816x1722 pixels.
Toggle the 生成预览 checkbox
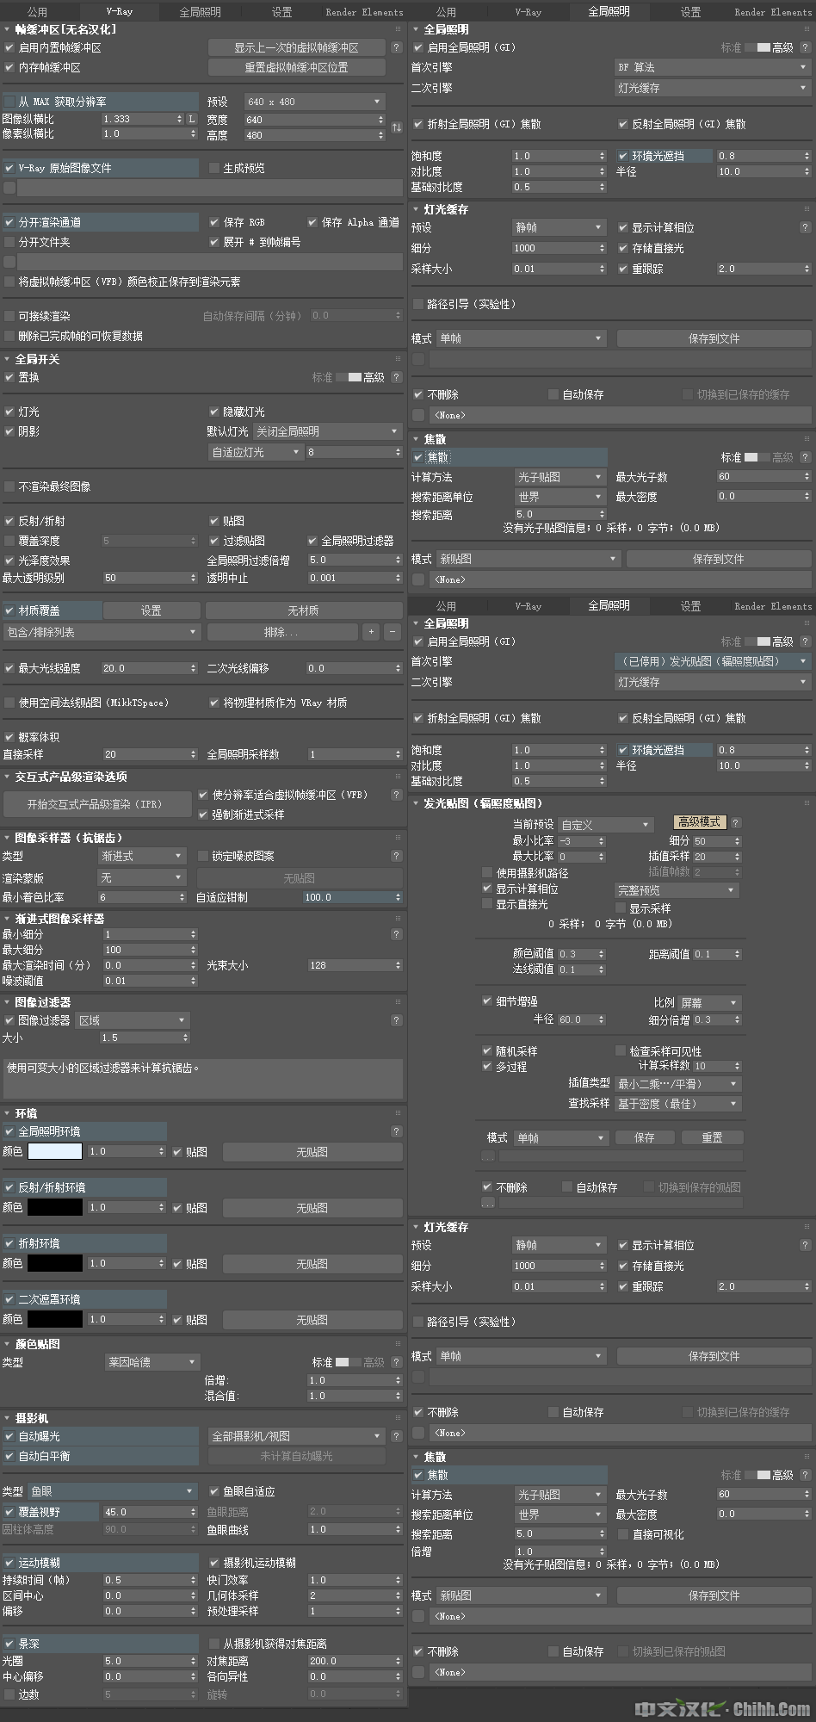click(214, 168)
